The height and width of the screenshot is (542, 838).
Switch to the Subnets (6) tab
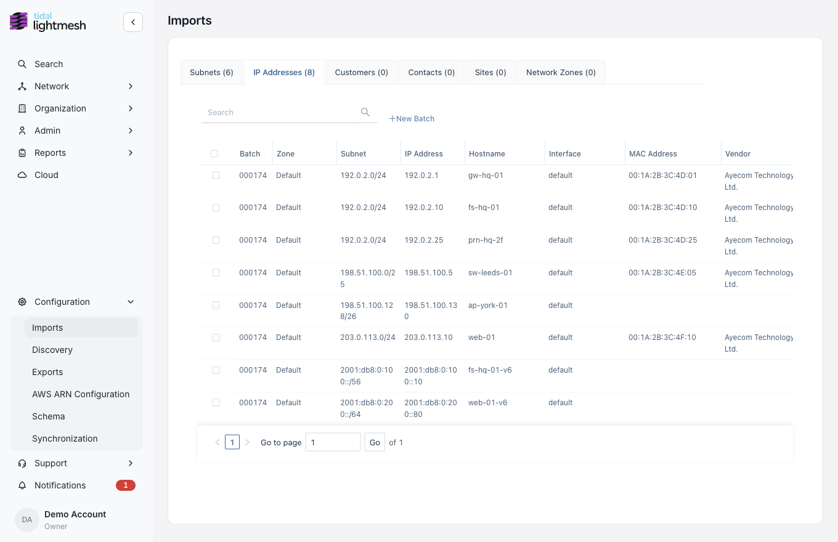coord(211,72)
